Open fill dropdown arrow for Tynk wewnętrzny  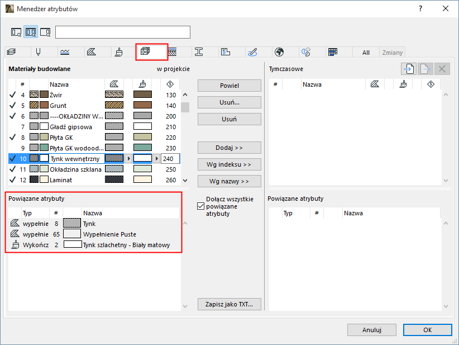[x=128, y=159]
